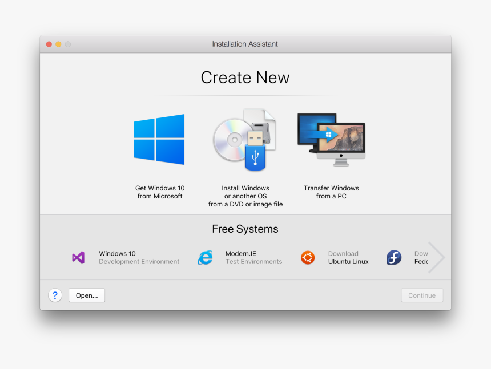Choose 'Download Ubuntu Linux' text

tap(348, 258)
